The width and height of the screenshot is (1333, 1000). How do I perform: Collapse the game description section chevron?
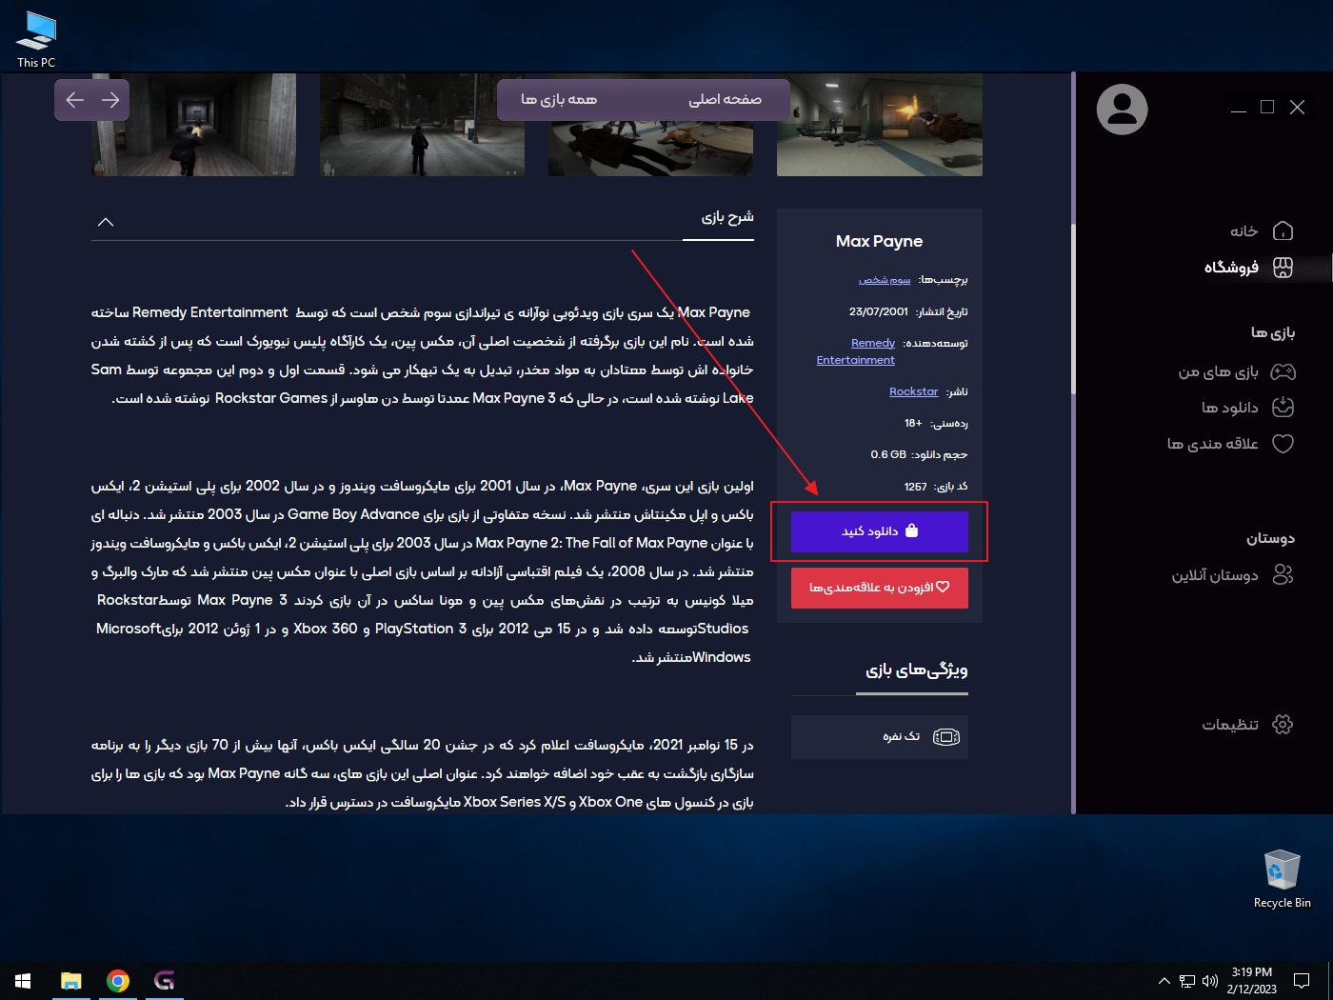(106, 222)
